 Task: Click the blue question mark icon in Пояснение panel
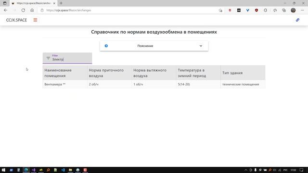[x=106, y=46]
